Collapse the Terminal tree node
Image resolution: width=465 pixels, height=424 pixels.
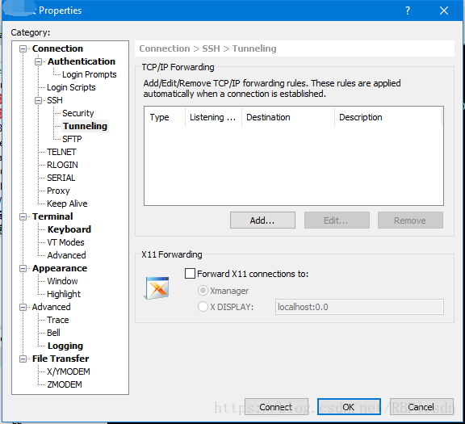point(23,217)
